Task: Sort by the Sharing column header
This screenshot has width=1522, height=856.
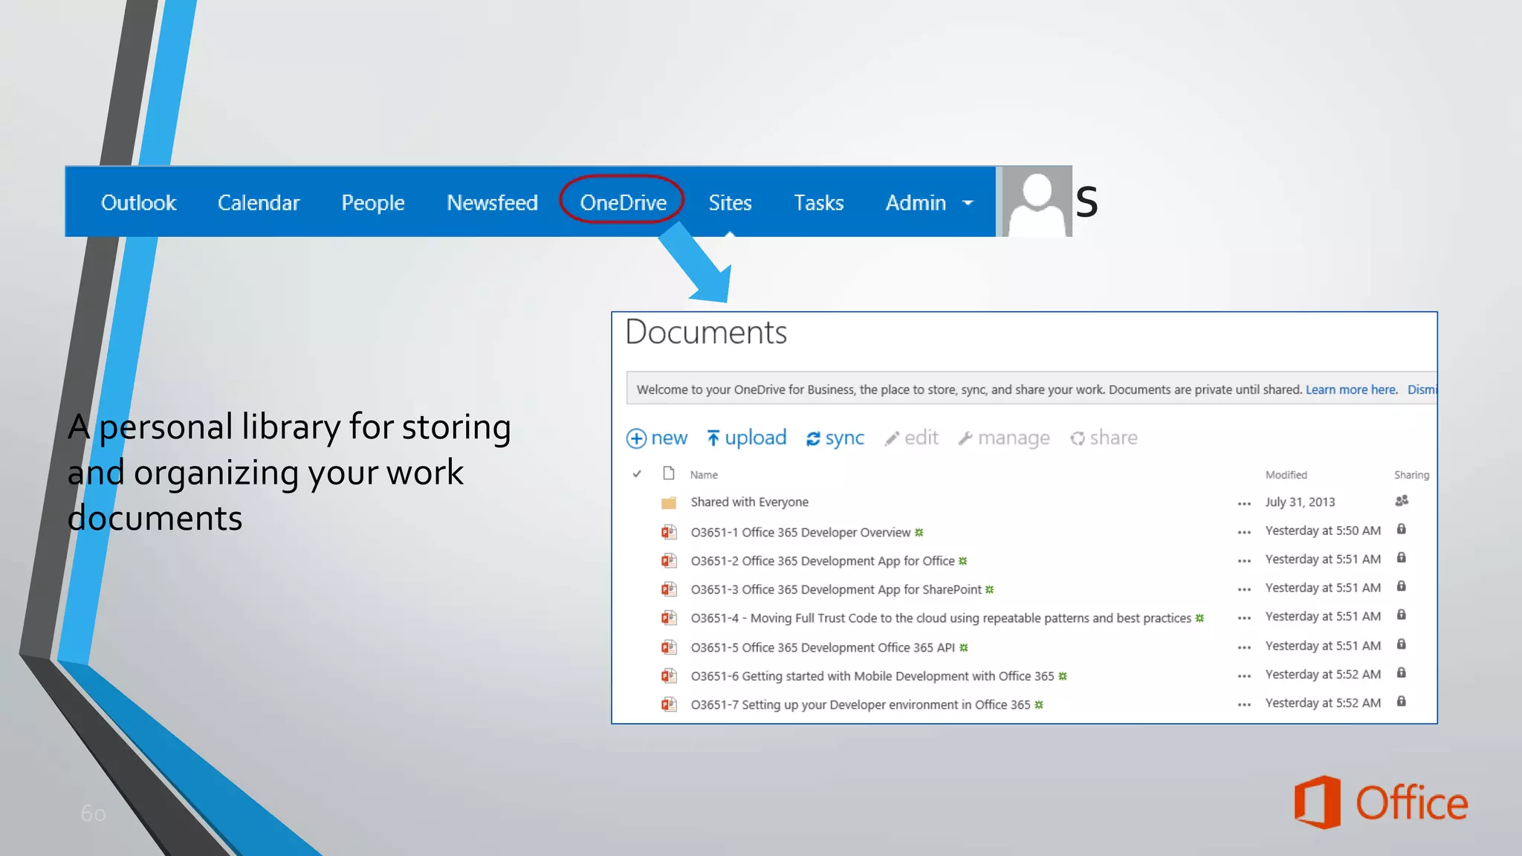Action: click(x=1411, y=475)
